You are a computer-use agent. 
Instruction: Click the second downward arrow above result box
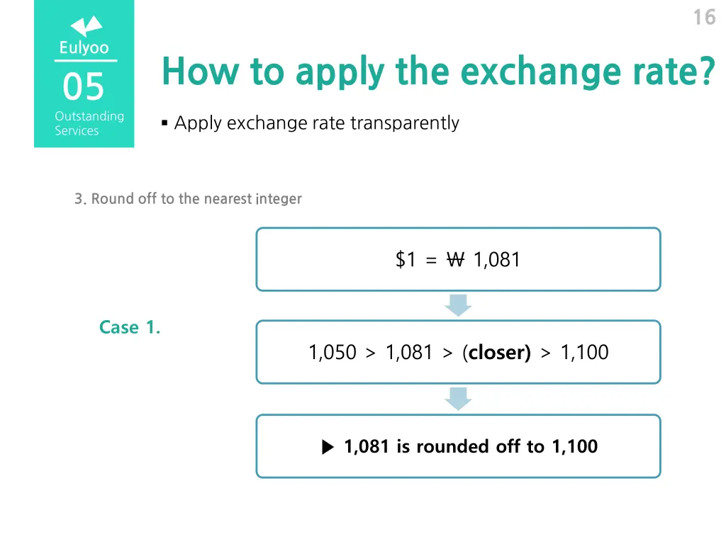[x=458, y=399]
